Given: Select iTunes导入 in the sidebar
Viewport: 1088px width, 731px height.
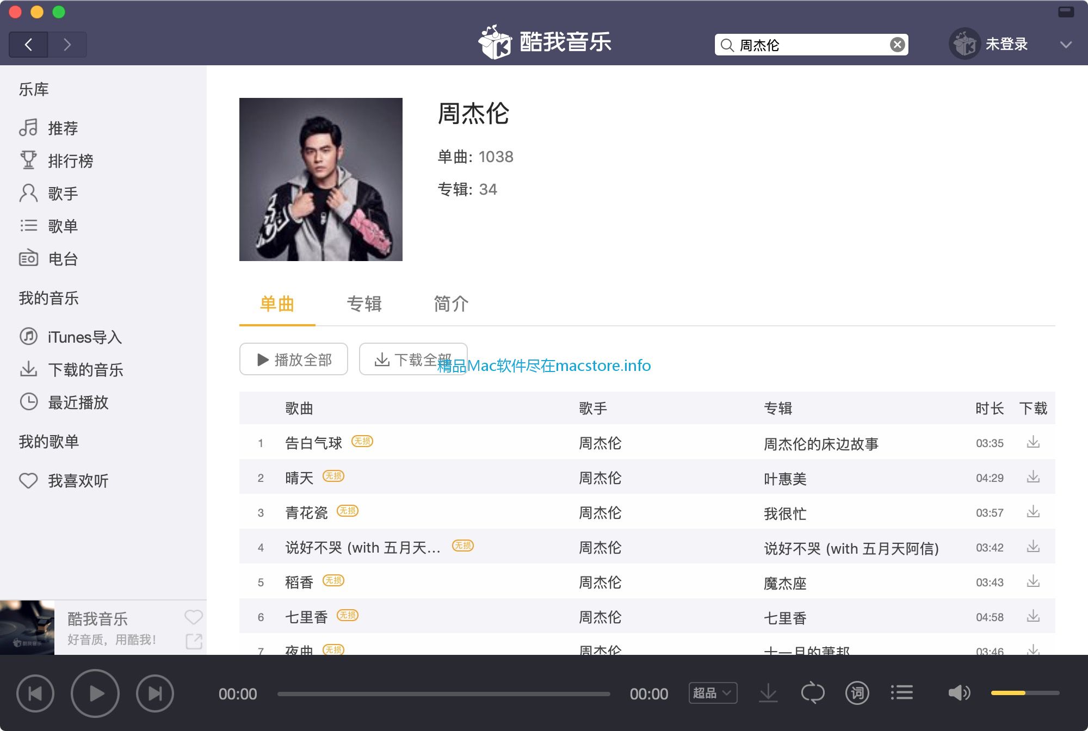Looking at the screenshot, I should pyautogui.click(x=71, y=337).
